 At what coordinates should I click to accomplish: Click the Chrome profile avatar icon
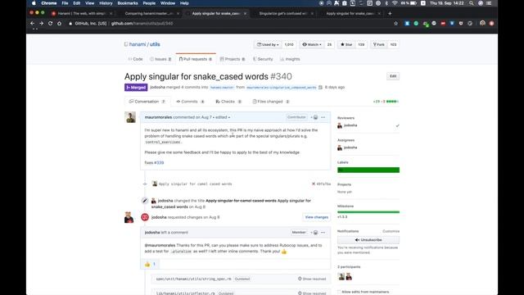[x=482, y=23]
